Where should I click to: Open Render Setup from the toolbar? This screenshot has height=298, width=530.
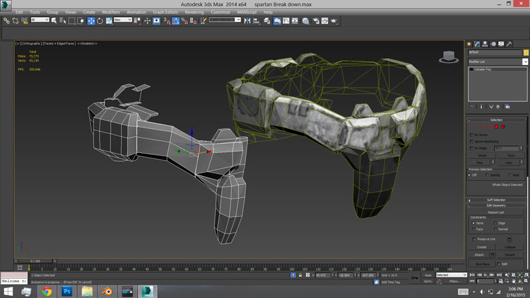tap(316, 21)
